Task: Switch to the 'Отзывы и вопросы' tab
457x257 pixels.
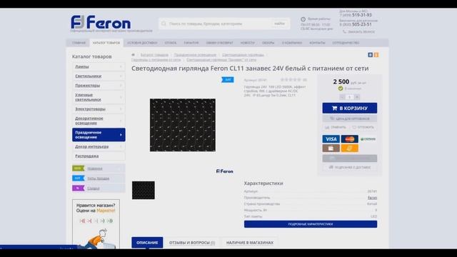Action: click(x=192, y=243)
